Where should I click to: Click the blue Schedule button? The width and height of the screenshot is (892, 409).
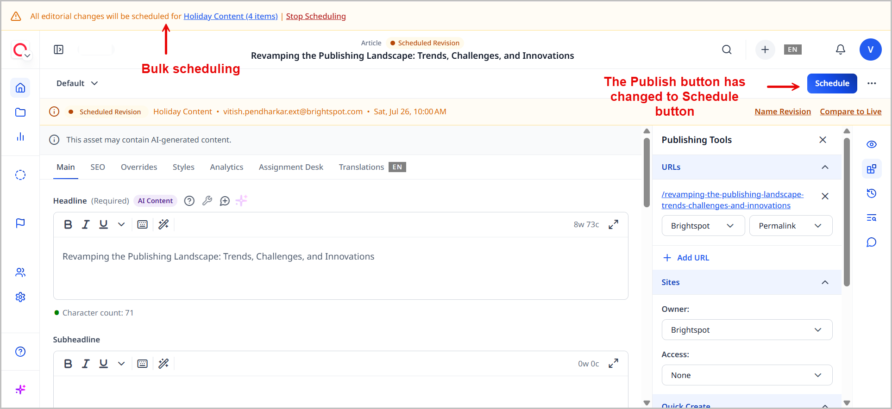[832, 83]
